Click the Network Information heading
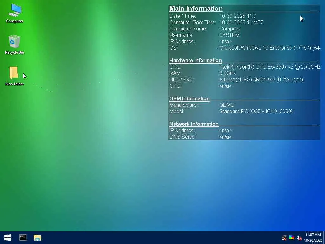 click(194, 124)
